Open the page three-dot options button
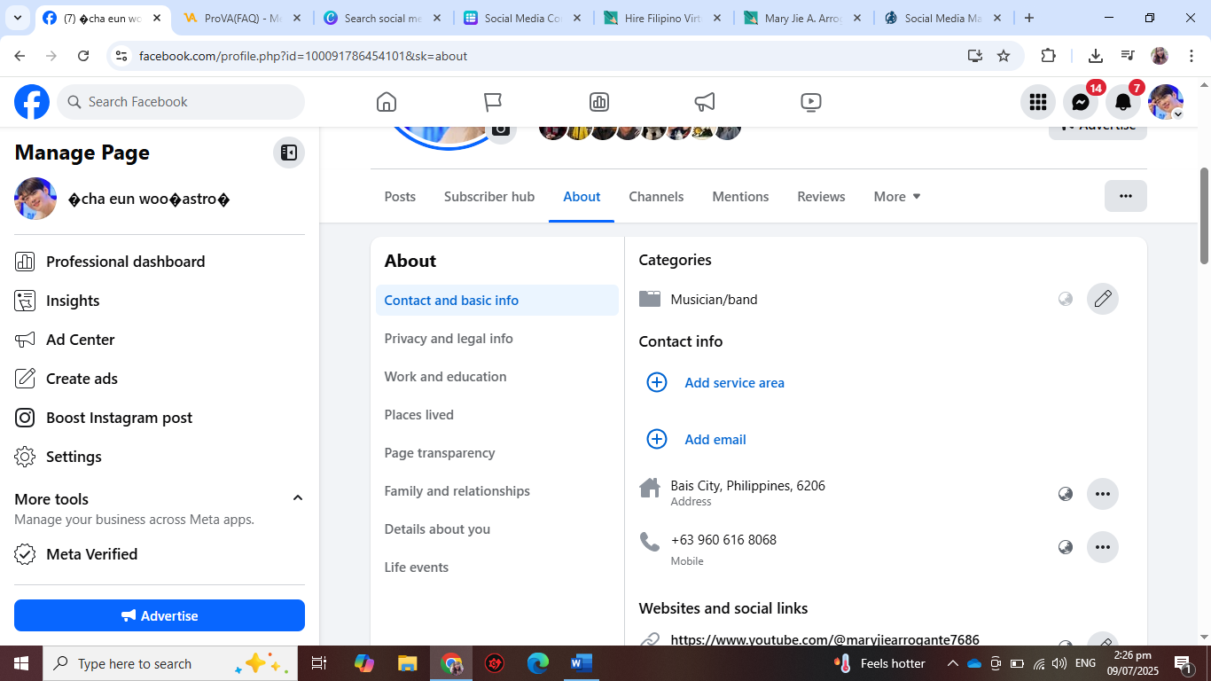This screenshot has width=1211, height=681. [1126, 196]
